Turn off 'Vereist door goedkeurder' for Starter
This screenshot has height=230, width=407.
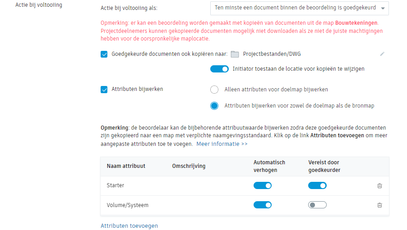click(317, 185)
